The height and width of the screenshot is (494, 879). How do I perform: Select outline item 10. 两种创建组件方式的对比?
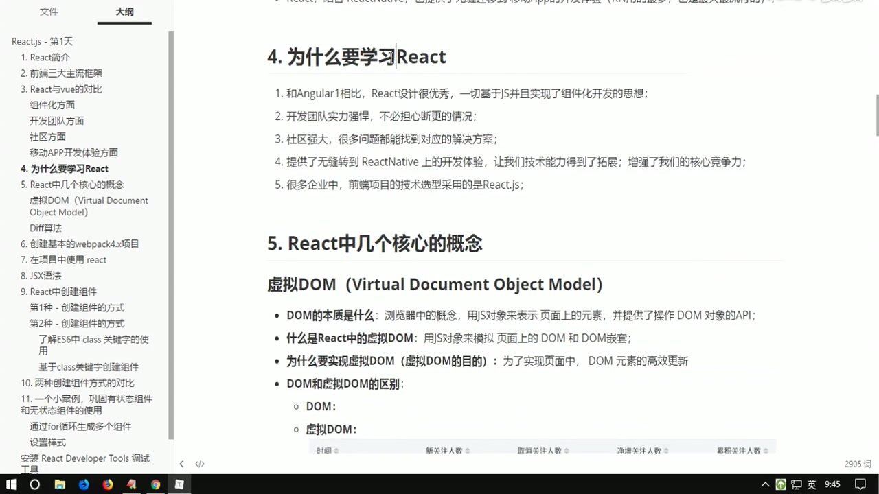click(77, 383)
